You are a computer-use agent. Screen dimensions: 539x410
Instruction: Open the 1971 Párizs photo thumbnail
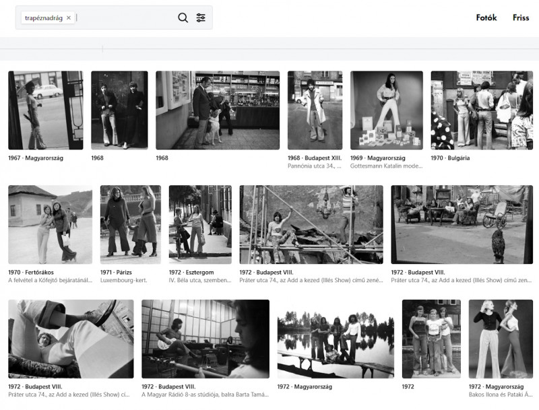[131, 225]
